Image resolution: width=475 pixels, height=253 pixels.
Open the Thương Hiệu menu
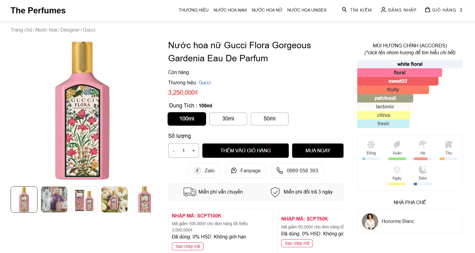pyautogui.click(x=194, y=10)
